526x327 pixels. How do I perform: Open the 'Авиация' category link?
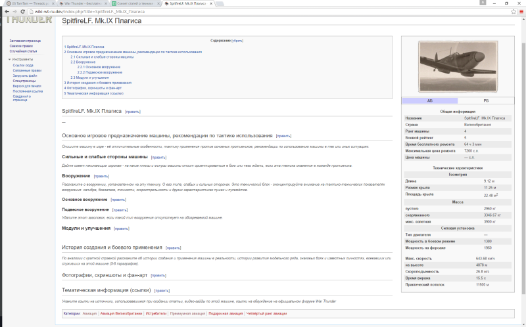point(89,314)
